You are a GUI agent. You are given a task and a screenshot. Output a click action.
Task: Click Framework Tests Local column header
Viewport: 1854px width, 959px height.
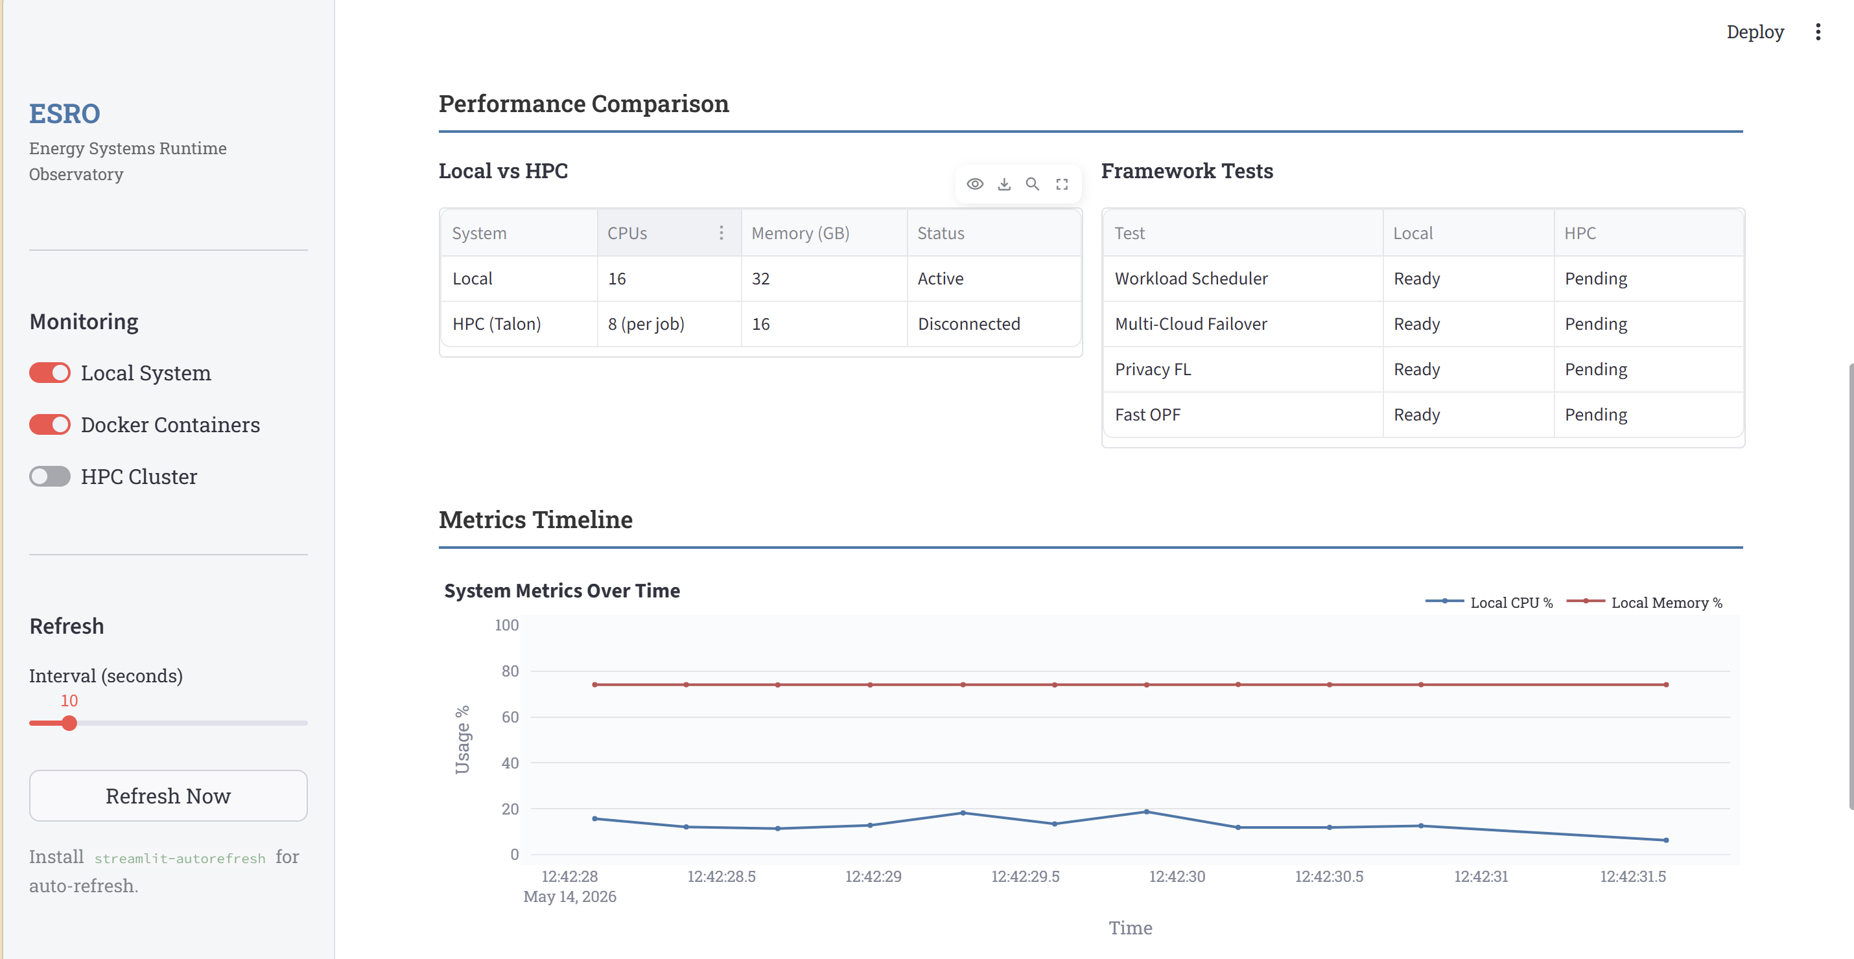(x=1468, y=233)
